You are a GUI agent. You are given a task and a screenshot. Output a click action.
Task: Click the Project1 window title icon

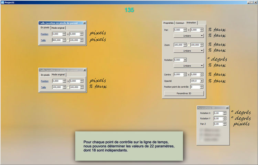2,2
